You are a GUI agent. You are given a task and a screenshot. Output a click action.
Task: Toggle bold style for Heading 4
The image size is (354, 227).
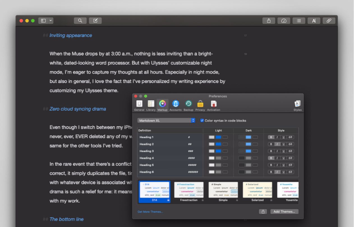(271, 158)
